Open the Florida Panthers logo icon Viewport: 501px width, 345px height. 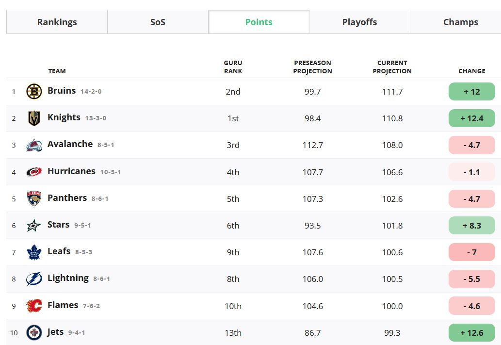click(34, 198)
